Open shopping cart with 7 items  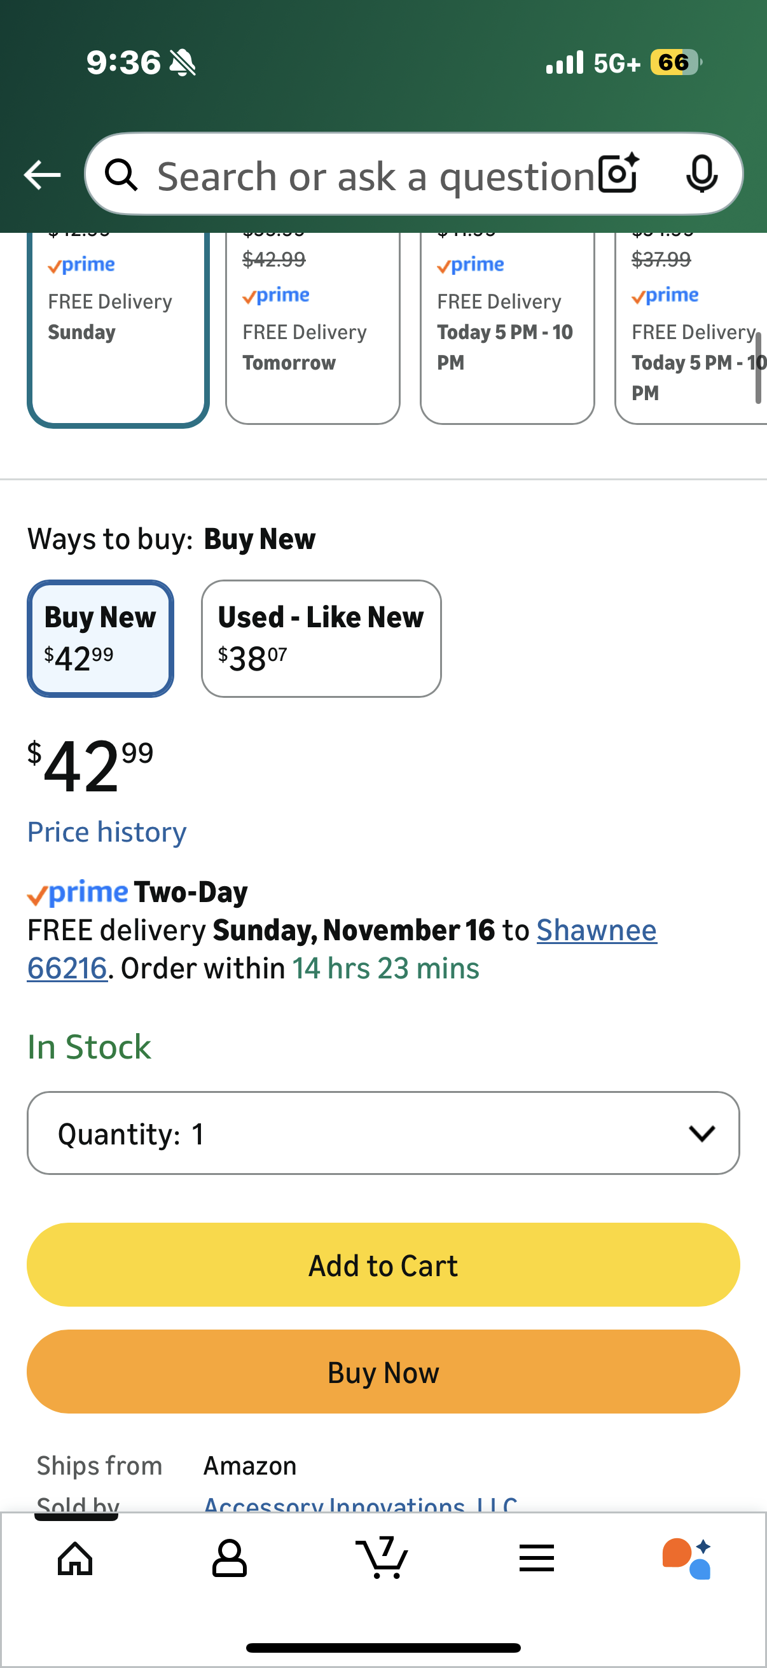point(382,1558)
